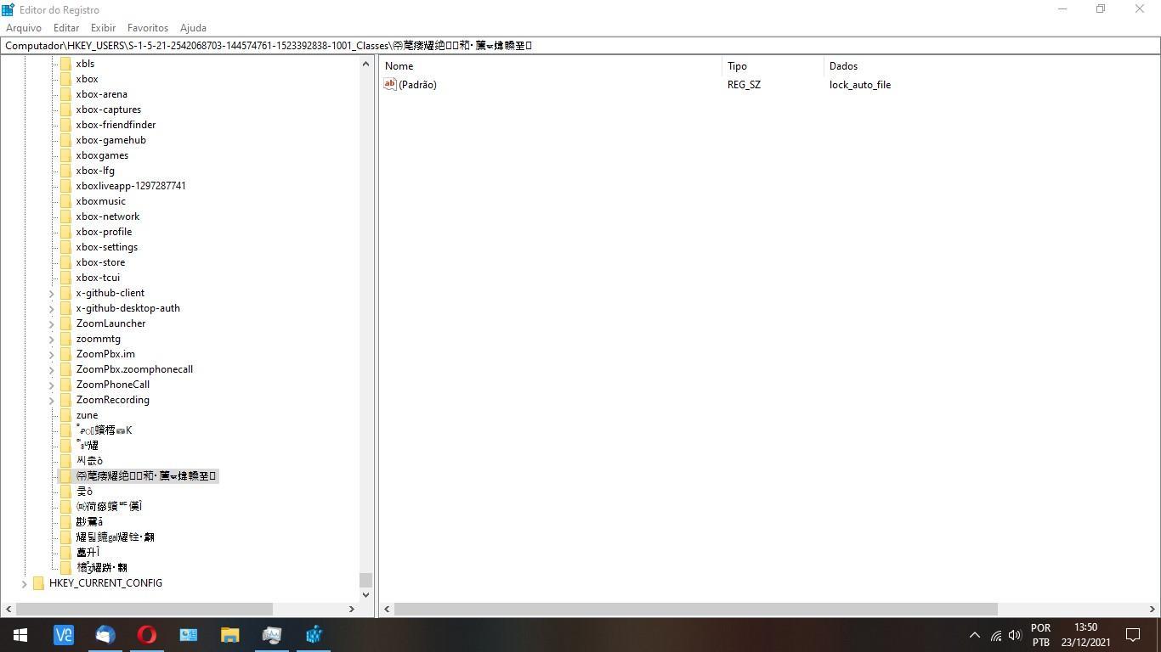1161x652 pixels.
Task: Expand the x-github-client key
Action: pyautogui.click(x=51, y=293)
